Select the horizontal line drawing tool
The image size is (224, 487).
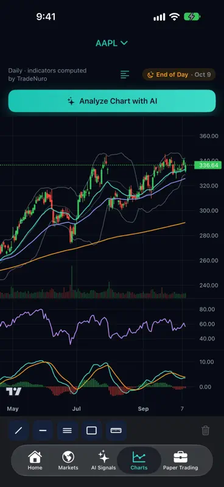click(43, 430)
